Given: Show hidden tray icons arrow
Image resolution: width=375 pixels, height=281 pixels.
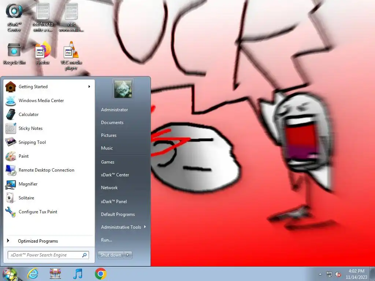Looking at the screenshot, I should (x=320, y=274).
